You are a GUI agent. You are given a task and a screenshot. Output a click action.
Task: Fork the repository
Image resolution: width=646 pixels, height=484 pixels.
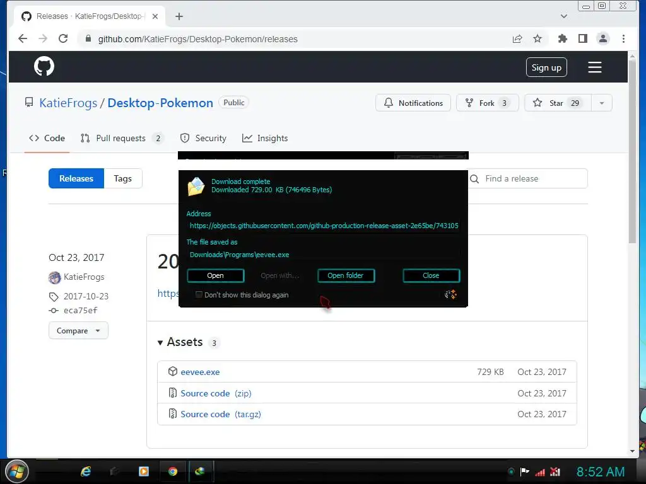[x=488, y=103]
